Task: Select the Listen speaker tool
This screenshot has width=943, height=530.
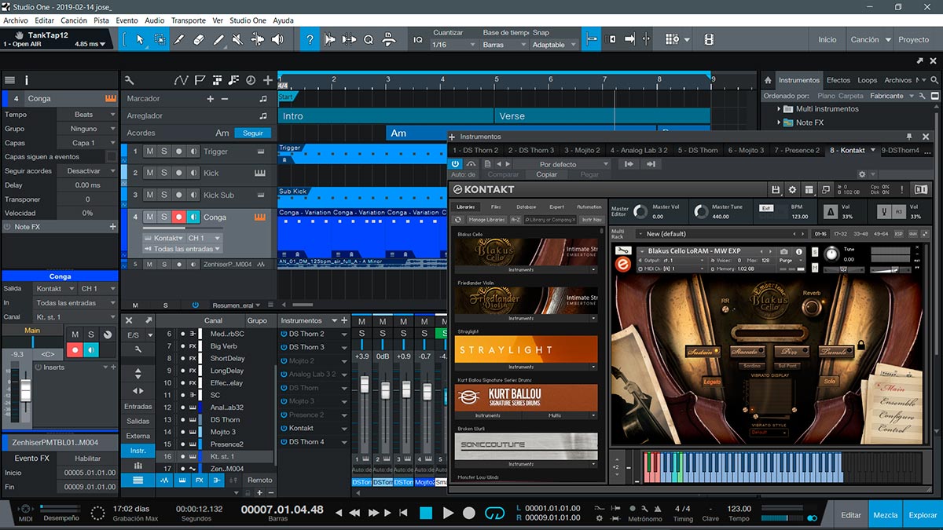Action: 278,39
